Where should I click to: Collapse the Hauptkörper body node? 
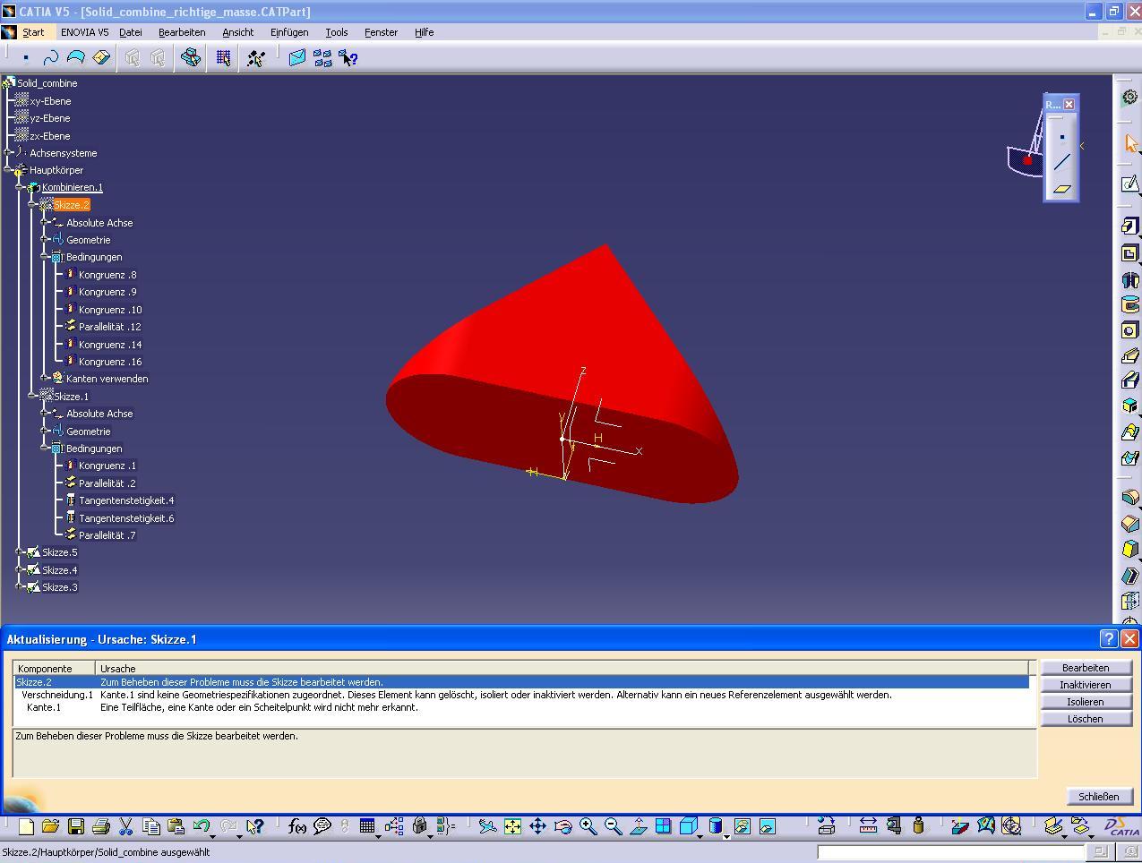click(7, 170)
